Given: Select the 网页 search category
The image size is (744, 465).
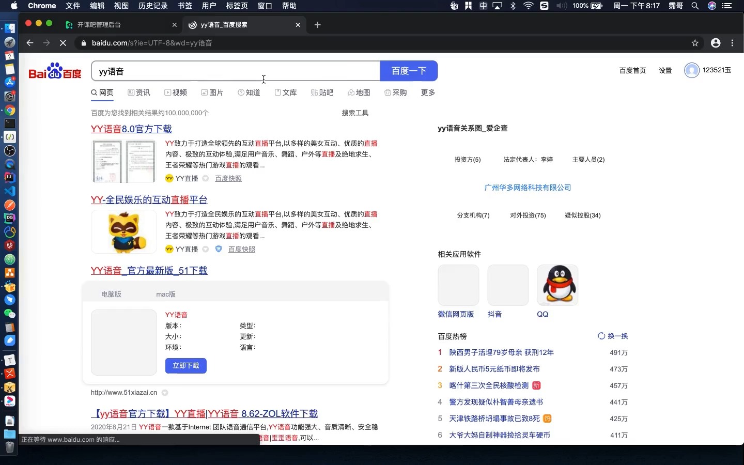Looking at the screenshot, I should pos(102,92).
